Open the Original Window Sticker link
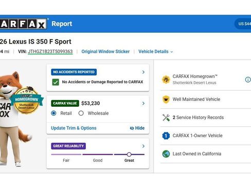 (x=105, y=51)
